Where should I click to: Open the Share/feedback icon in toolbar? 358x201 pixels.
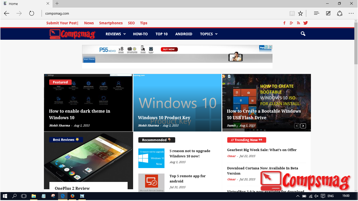[x=339, y=13]
